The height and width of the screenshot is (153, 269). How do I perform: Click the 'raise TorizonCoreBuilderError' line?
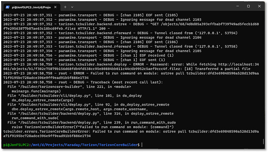coord(93,127)
